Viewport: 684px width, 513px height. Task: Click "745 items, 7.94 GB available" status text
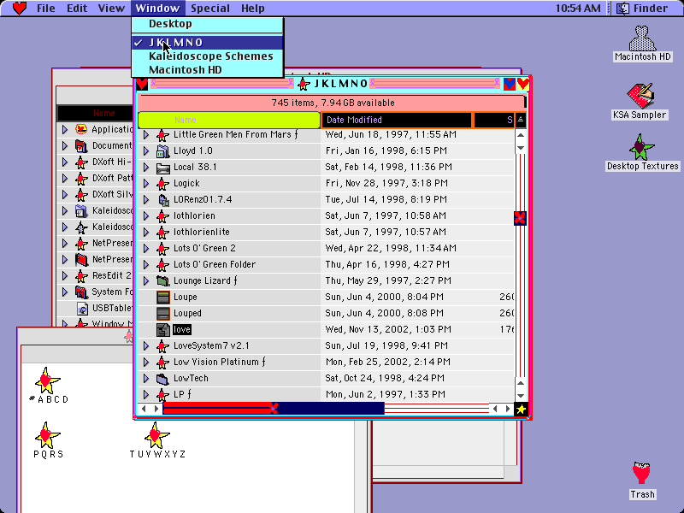(333, 103)
